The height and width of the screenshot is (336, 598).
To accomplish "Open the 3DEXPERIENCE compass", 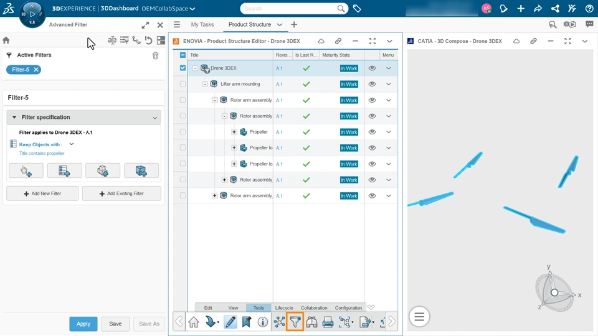I will 32,14.
